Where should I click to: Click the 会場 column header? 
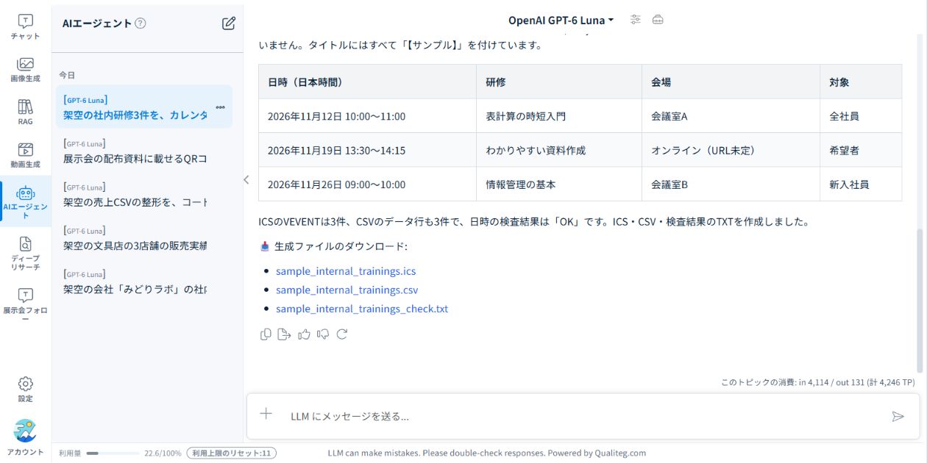pyautogui.click(x=731, y=82)
